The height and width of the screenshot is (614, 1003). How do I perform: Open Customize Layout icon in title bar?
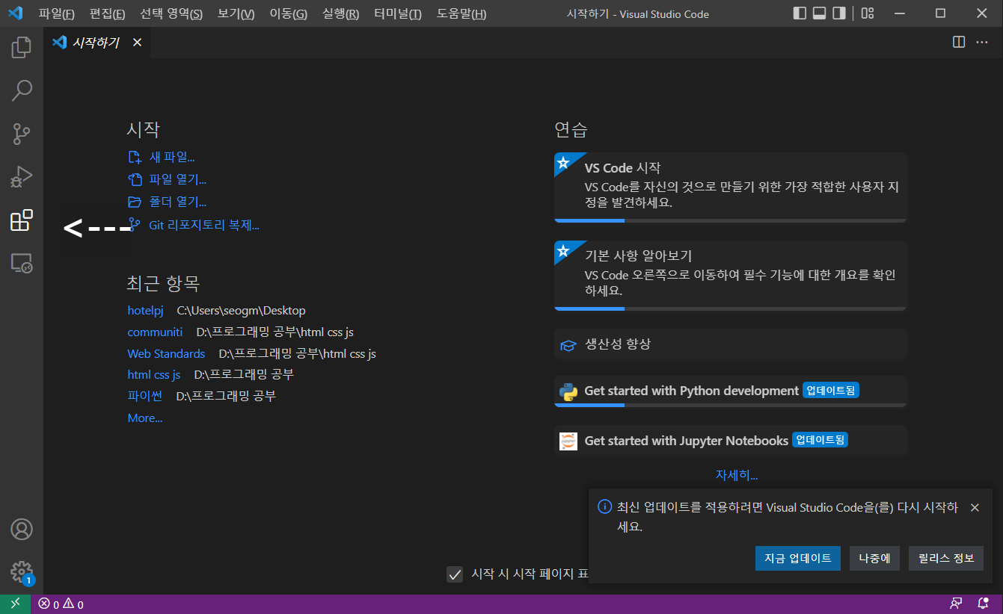click(x=868, y=13)
